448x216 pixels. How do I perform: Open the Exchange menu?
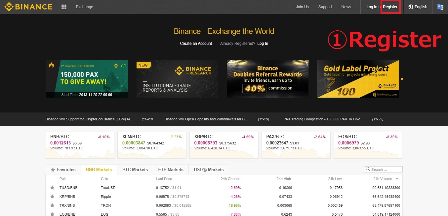click(84, 7)
